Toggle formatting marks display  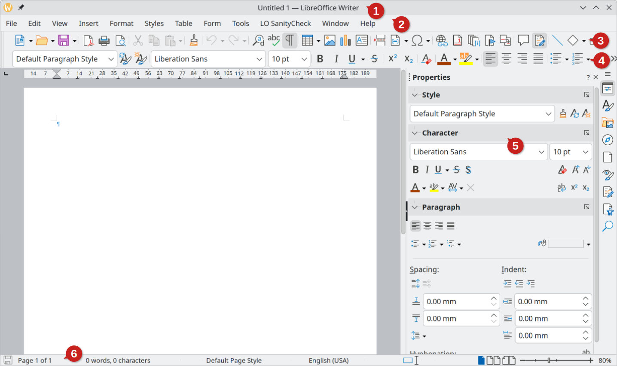[290, 40]
